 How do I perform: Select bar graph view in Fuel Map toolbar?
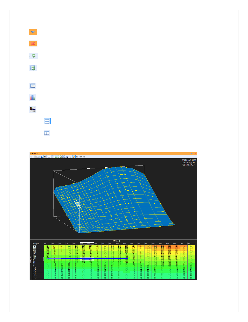point(42,157)
